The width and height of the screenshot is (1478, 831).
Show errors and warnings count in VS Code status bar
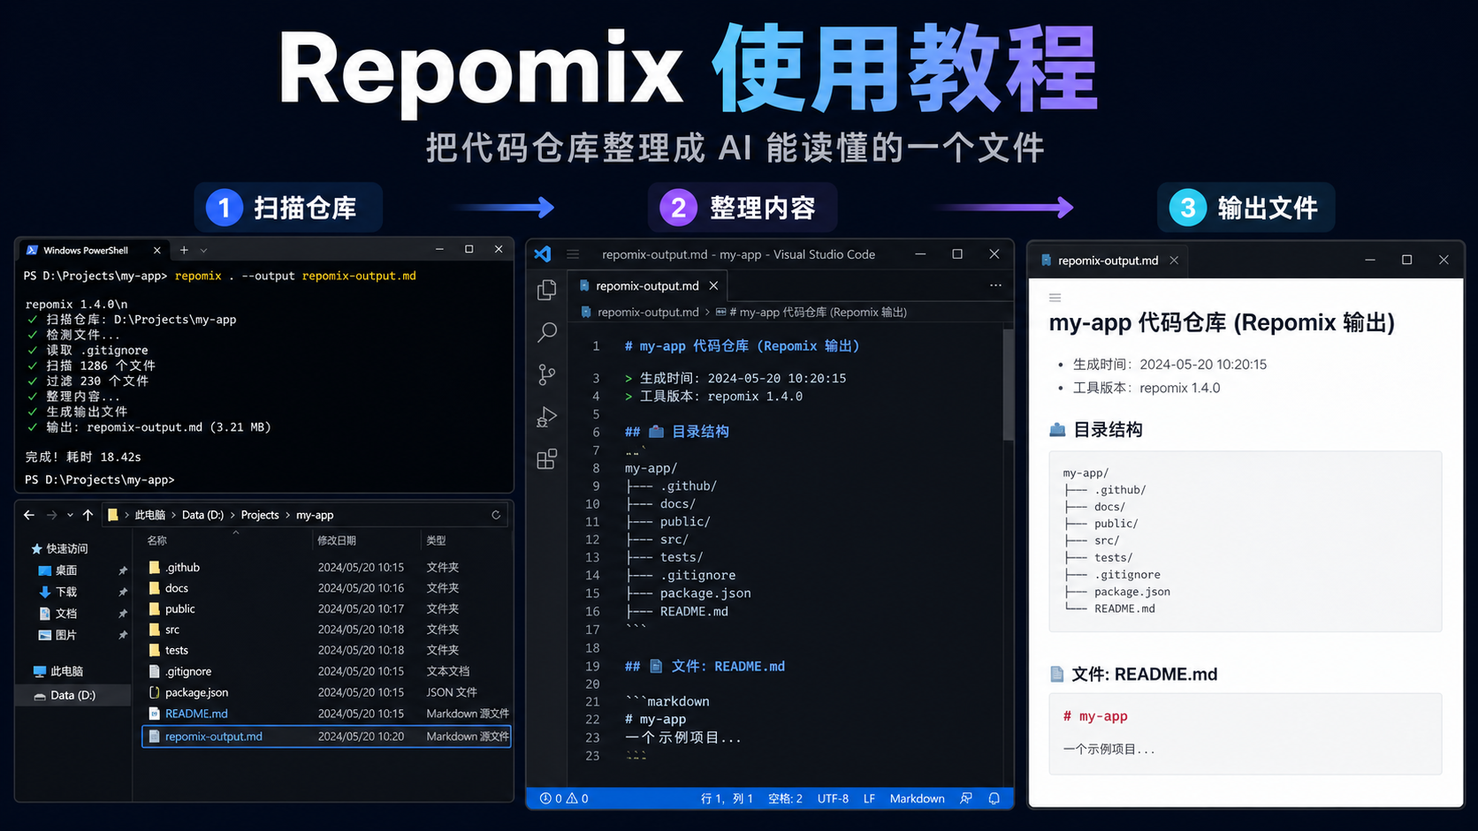[564, 798]
